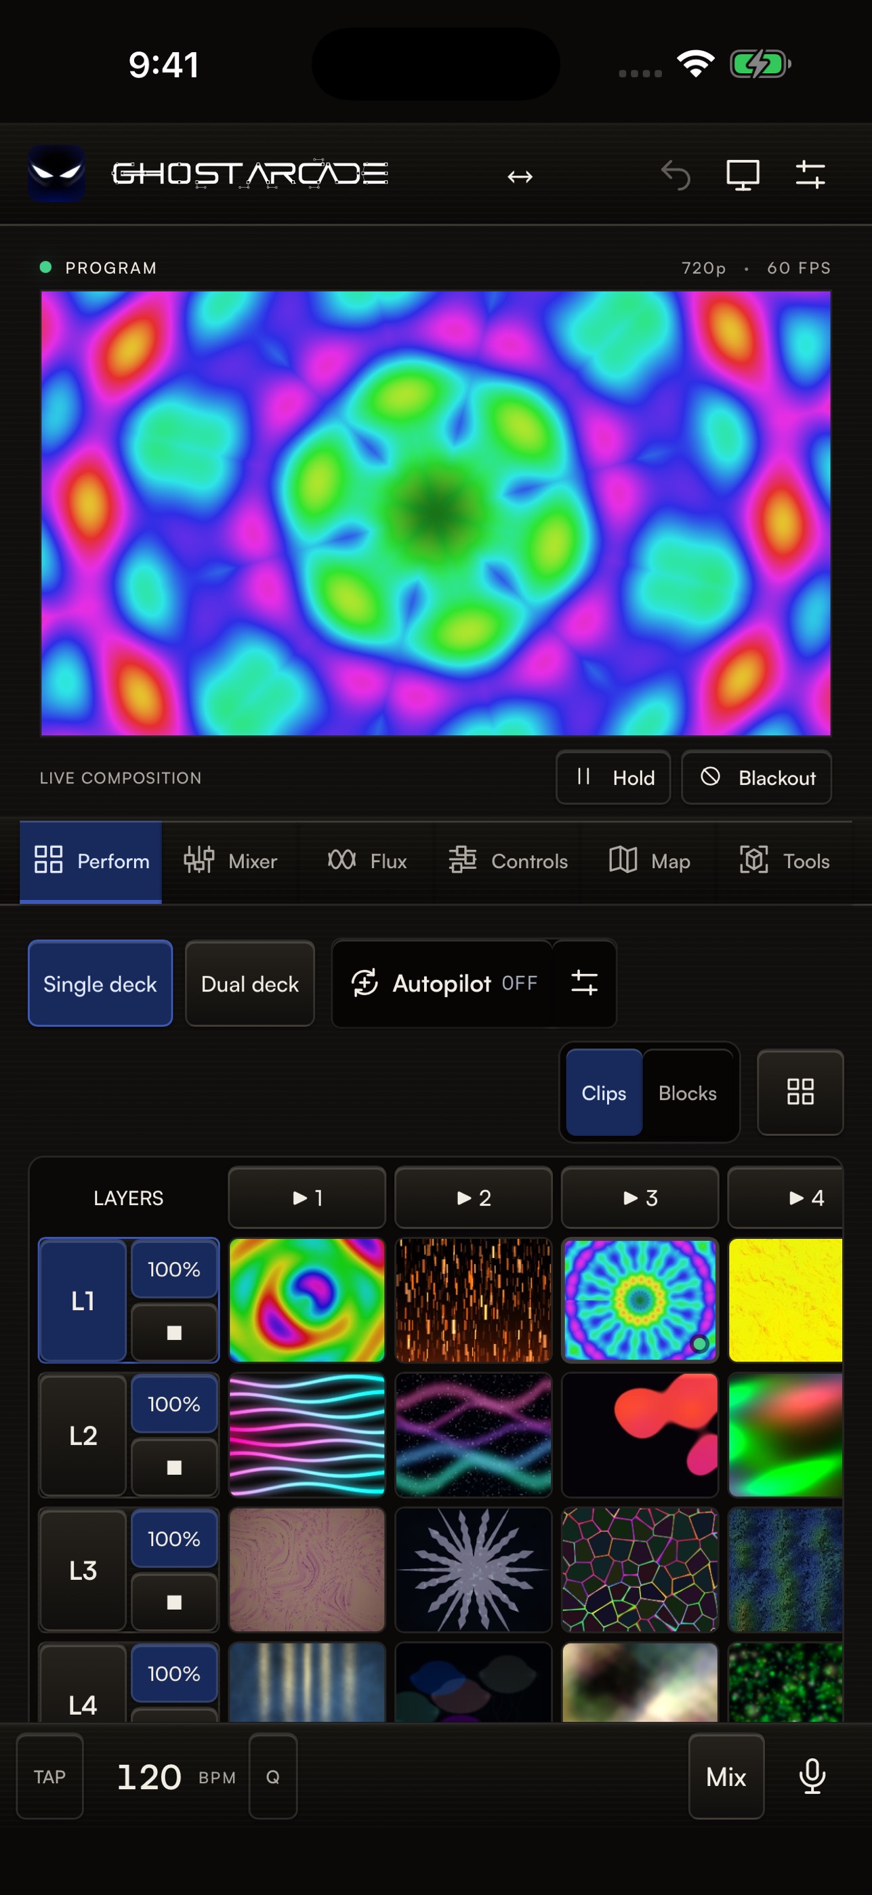Image resolution: width=872 pixels, height=1895 pixels.
Task: Select Dual deck mode
Action: [x=250, y=983]
